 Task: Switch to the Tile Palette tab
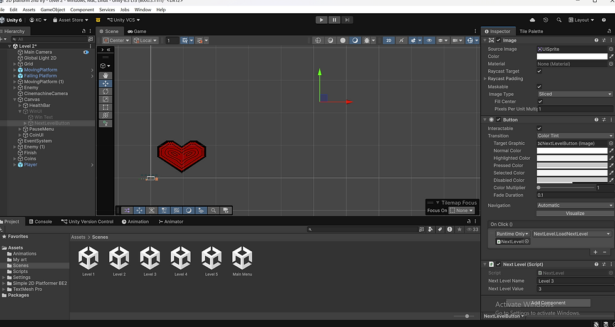tap(532, 31)
